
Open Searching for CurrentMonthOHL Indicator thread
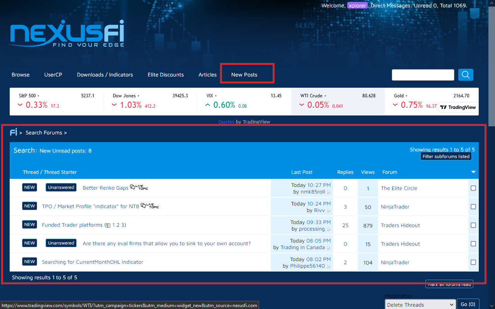92,262
